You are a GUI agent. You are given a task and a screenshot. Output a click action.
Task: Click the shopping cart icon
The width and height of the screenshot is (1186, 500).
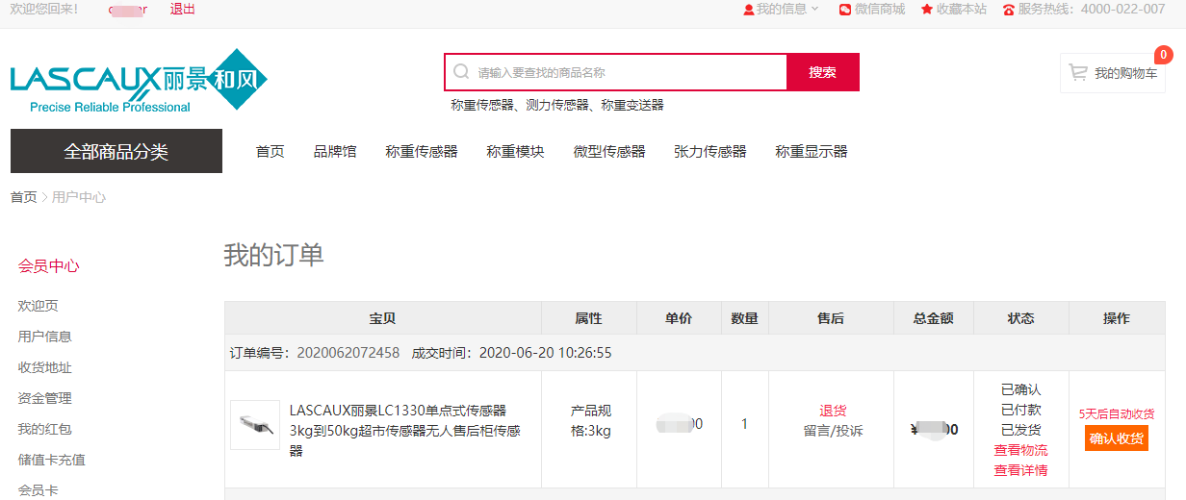1078,72
